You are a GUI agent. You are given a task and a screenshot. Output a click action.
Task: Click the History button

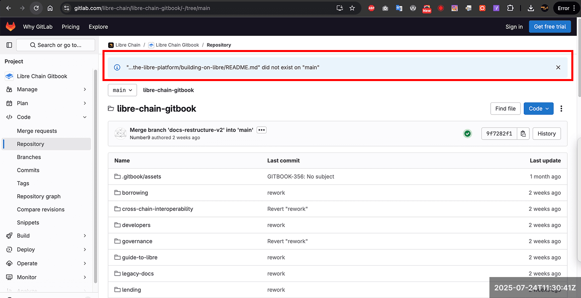(x=547, y=134)
